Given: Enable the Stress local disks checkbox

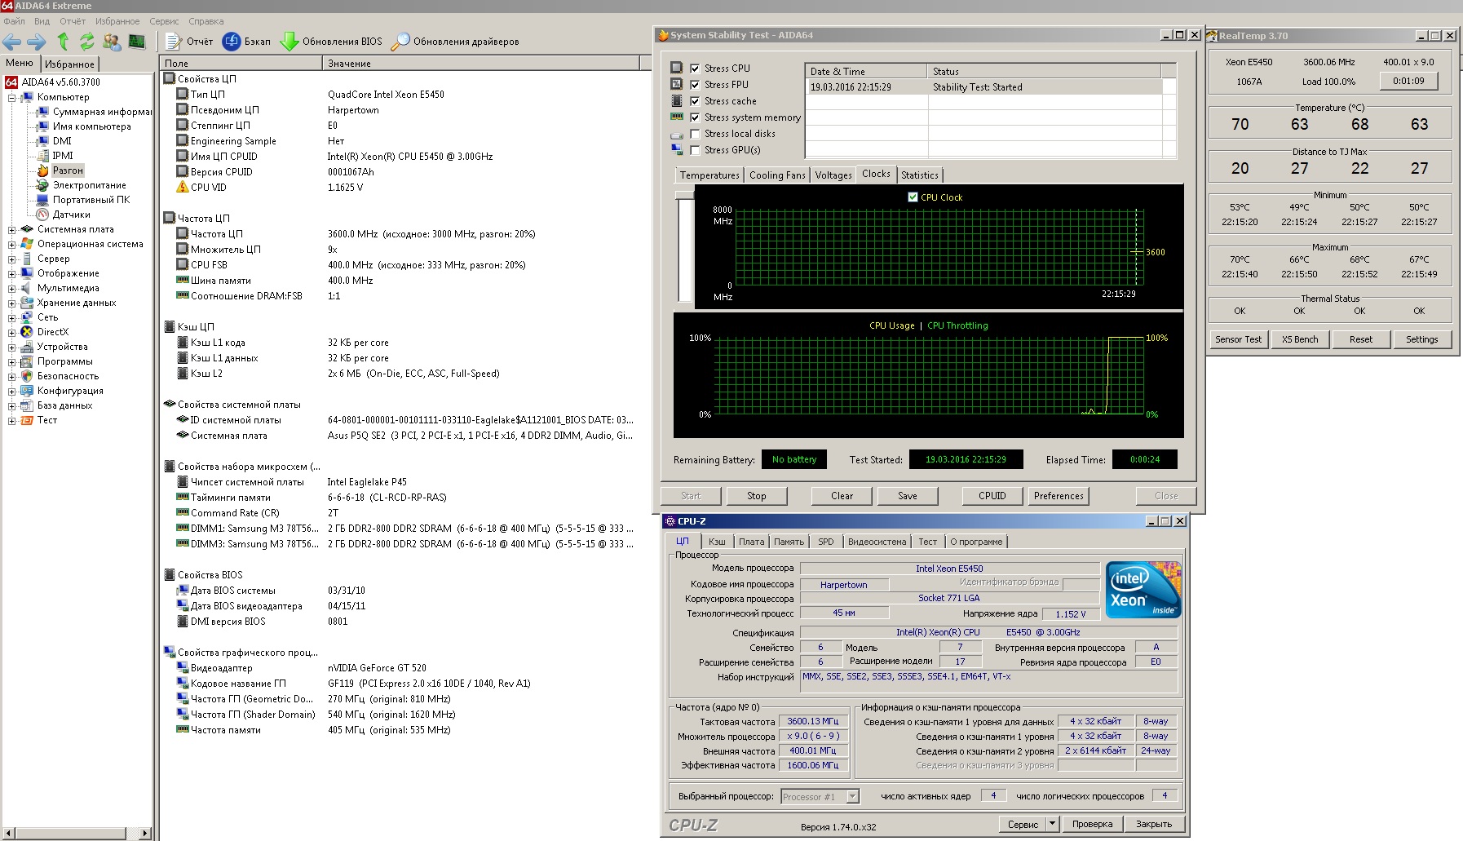Looking at the screenshot, I should click(x=695, y=134).
